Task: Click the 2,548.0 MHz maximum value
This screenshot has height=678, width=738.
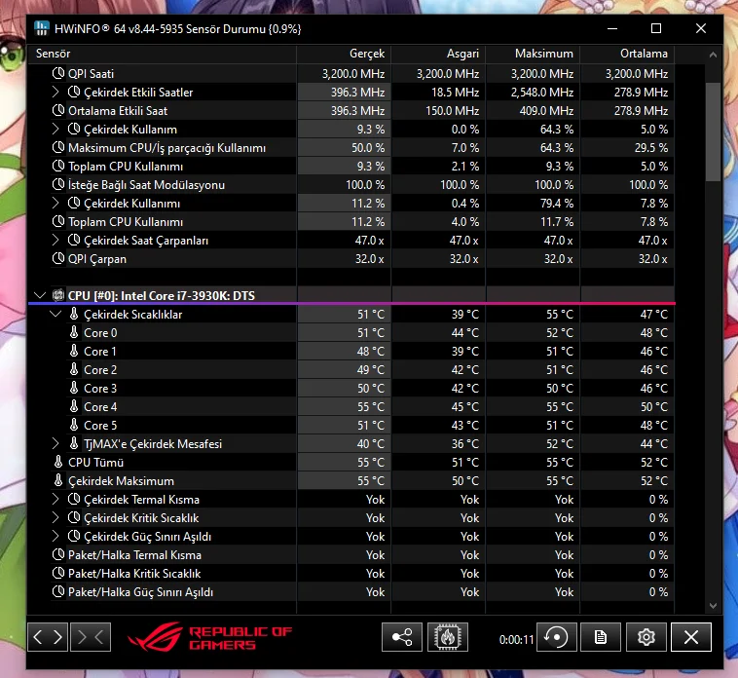Action: pos(542,93)
